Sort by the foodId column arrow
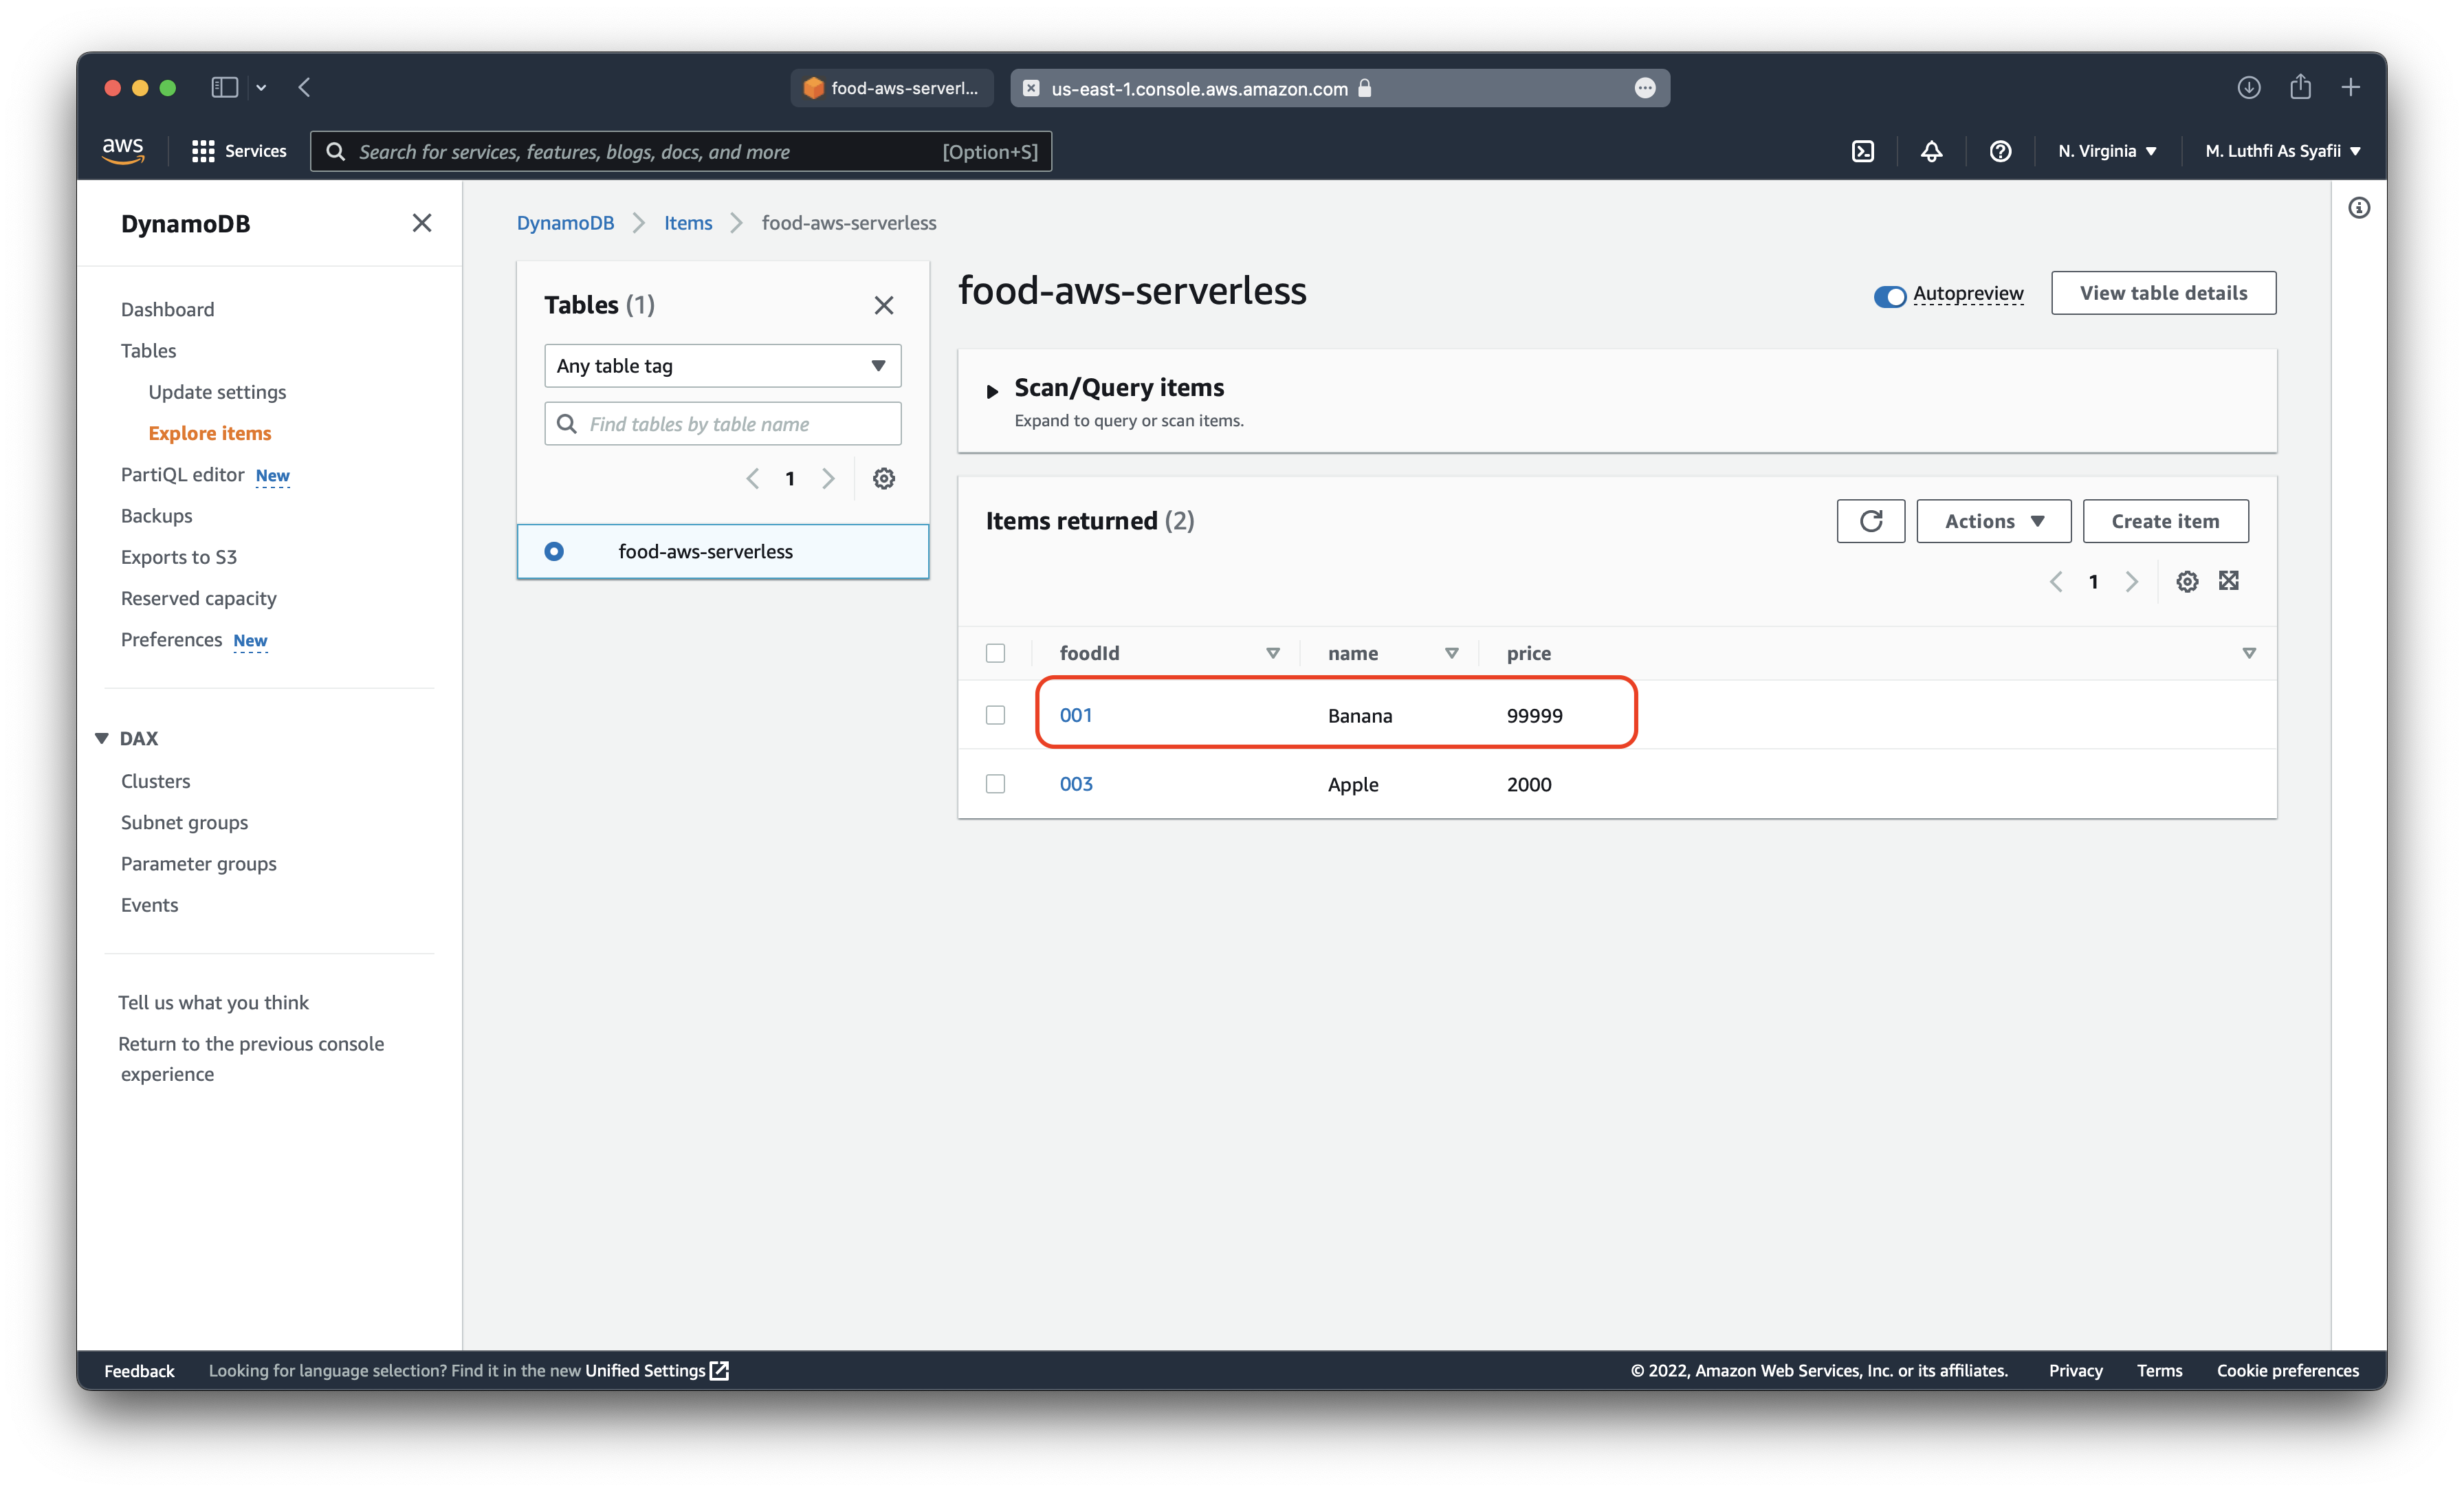 1272,653
